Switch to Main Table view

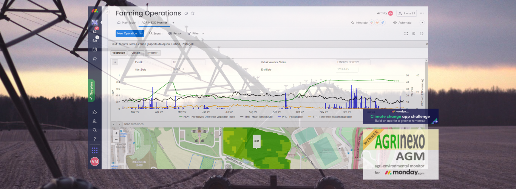click(127, 23)
